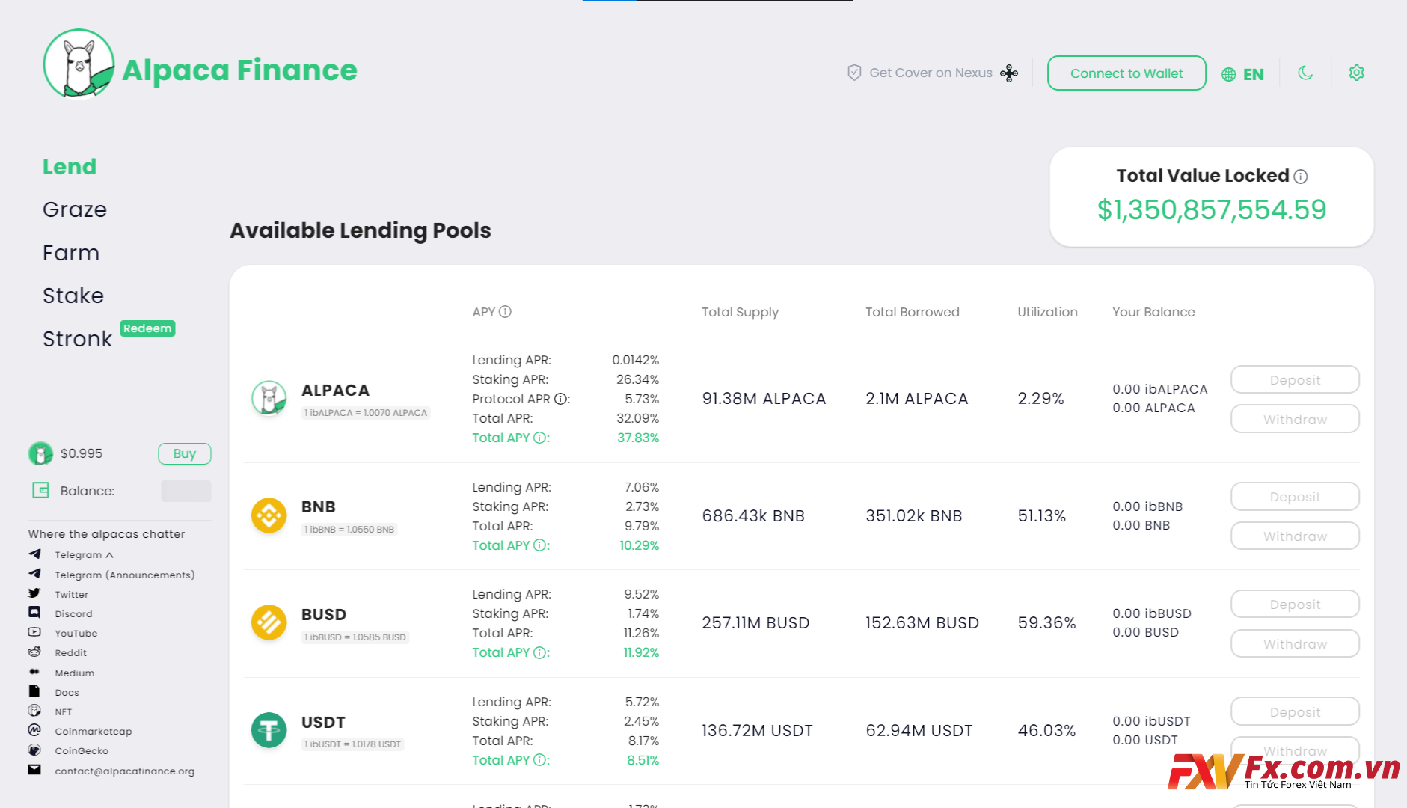Click the Nexus Mutual logo icon
The height and width of the screenshot is (808, 1407).
pos(1009,73)
